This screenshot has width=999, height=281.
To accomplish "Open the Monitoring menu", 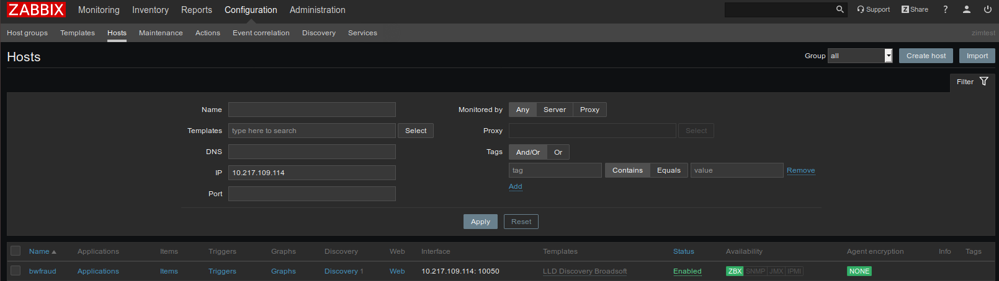I will tap(99, 10).
